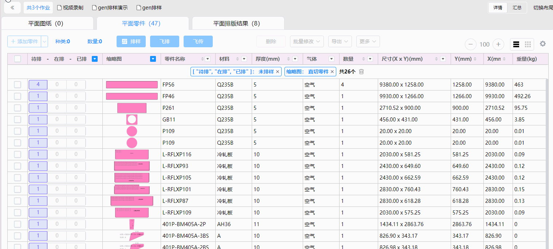The height and width of the screenshot is (249, 553).
Task: Click the minus zoom-out icon
Action: tap(471, 44)
